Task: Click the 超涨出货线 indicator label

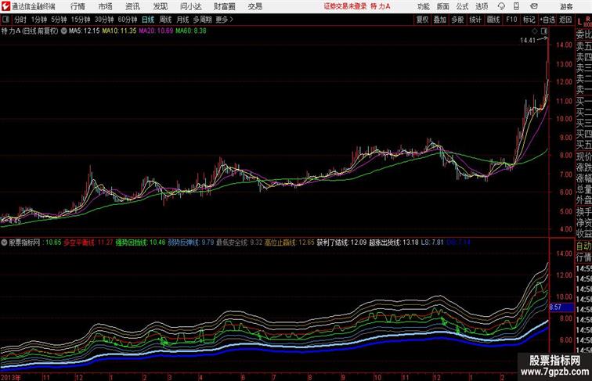Action: tap(384, 243)
